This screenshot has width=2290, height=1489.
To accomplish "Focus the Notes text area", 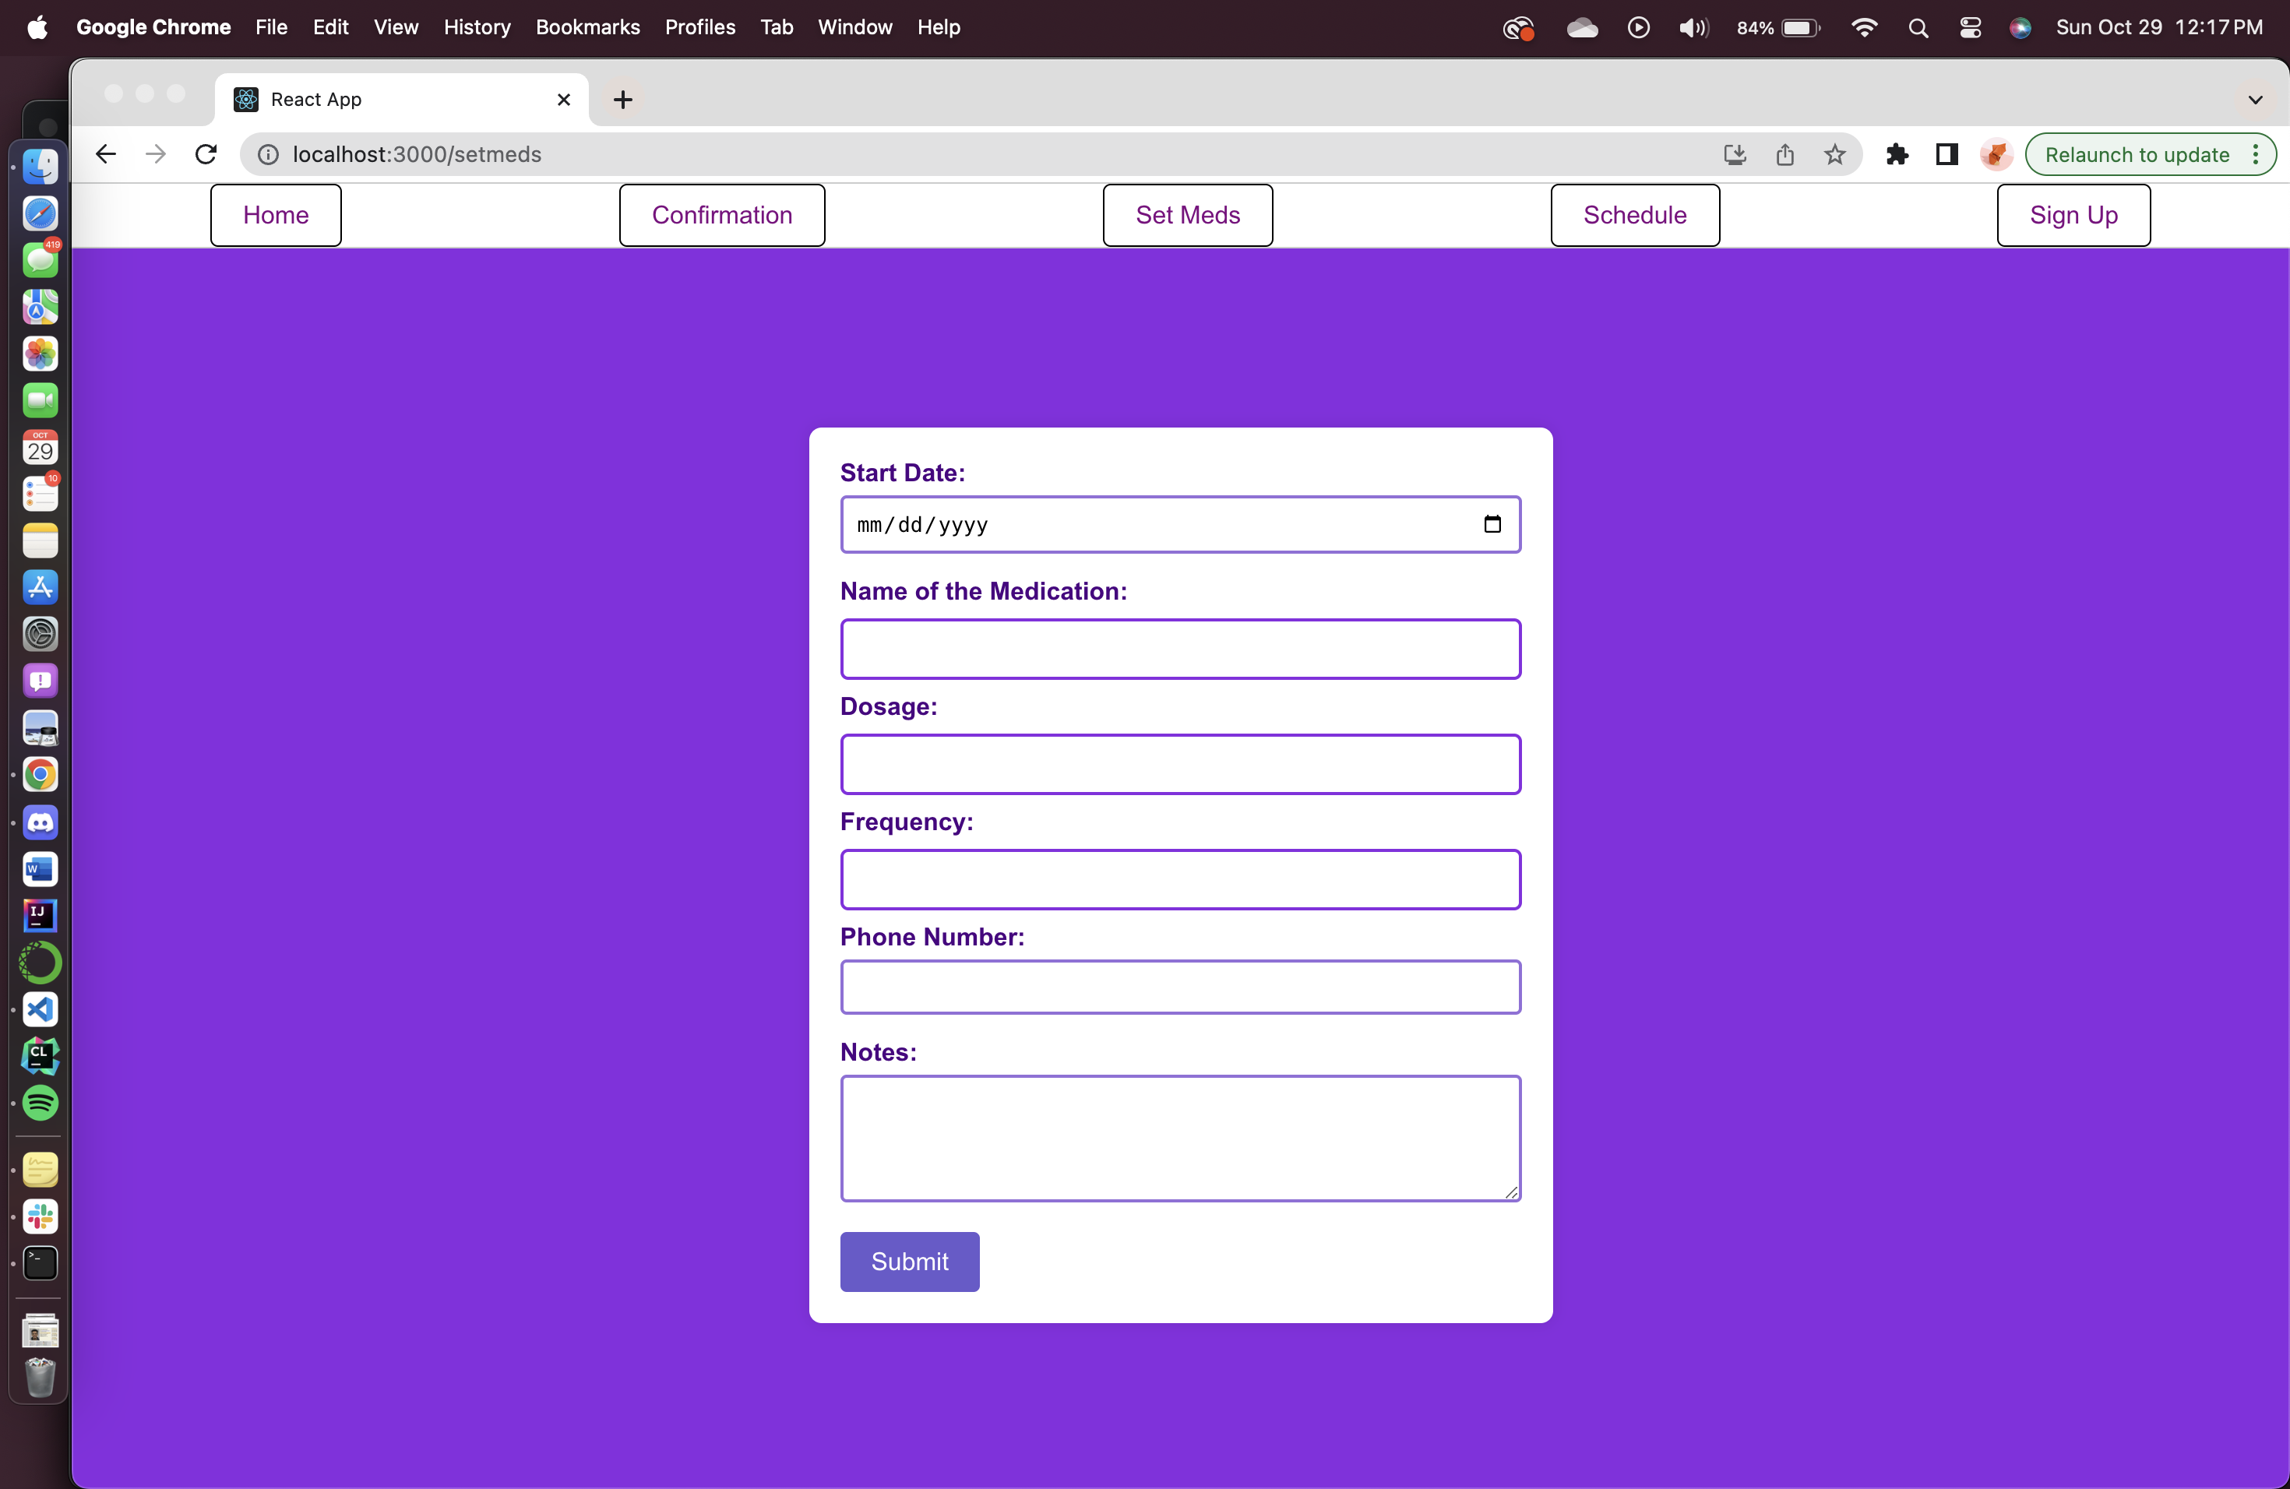I will coord(1179,1137).
